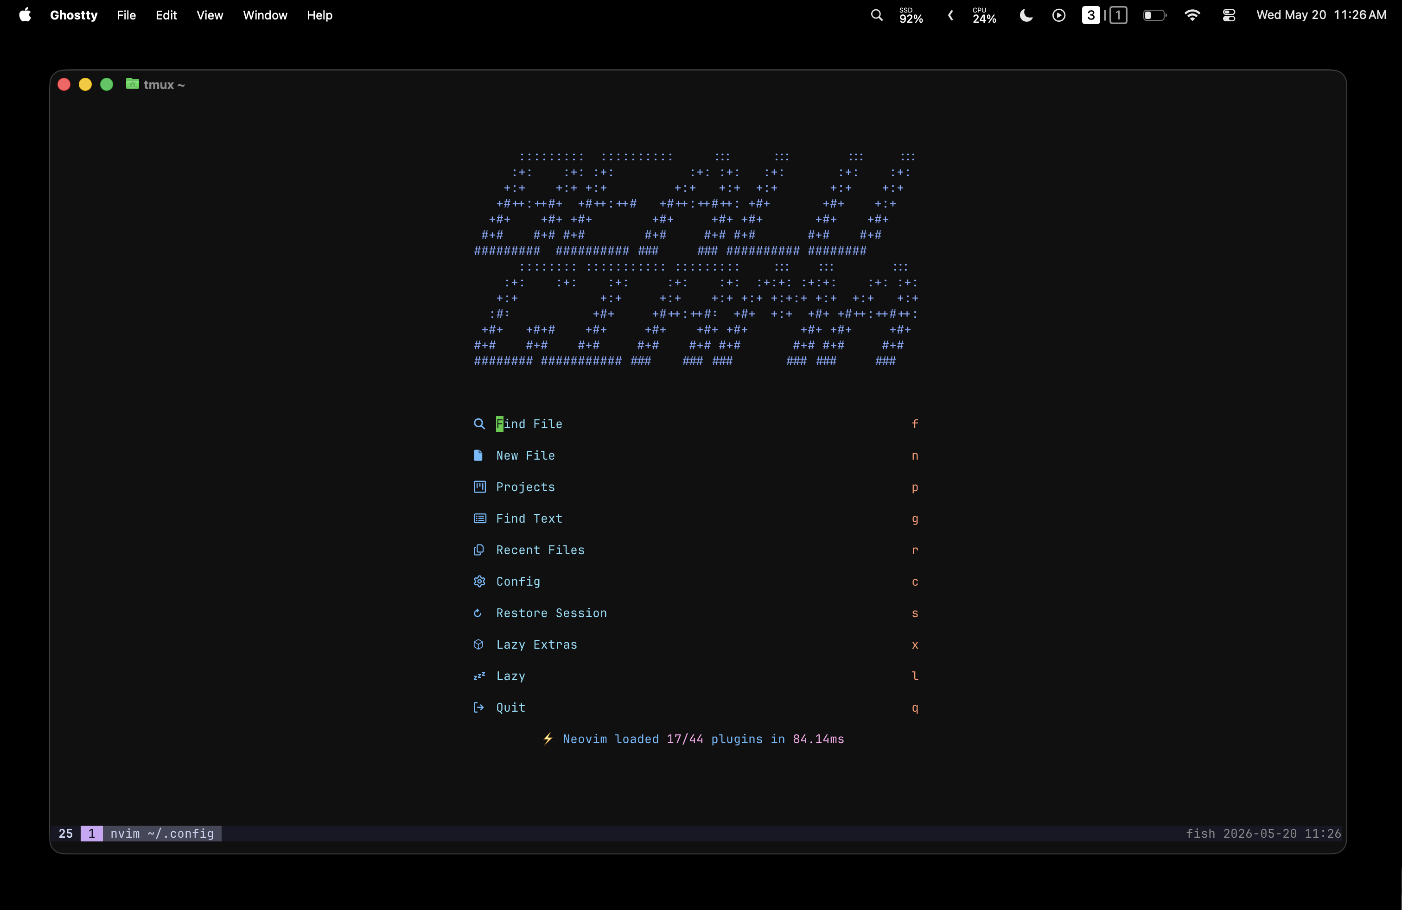This screenshot has width=1402, height=910.
Task: Open Config from the dashboard
Action: (696, 581)
